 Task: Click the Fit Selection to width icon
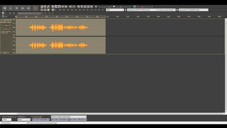[85, 6]
